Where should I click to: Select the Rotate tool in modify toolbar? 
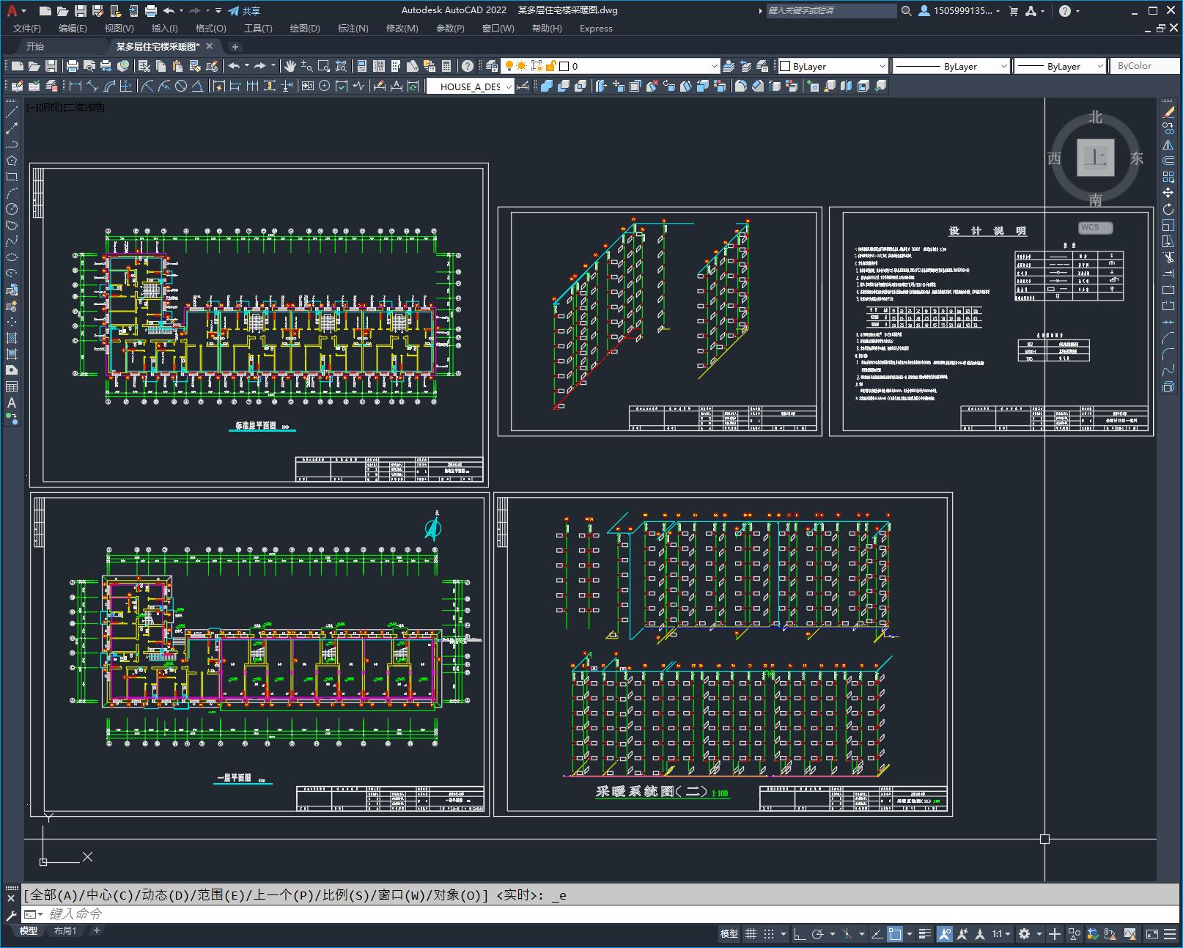click(x=1168, y=209)
